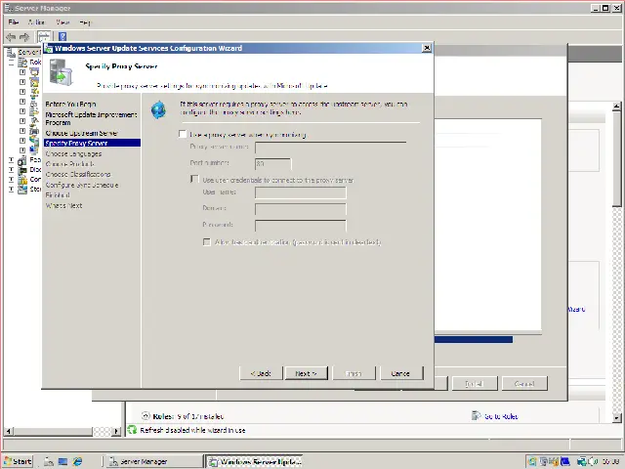625x469 pixels.
Task: Select the Specify Proxy Server step
Action: tap(92, 143)
